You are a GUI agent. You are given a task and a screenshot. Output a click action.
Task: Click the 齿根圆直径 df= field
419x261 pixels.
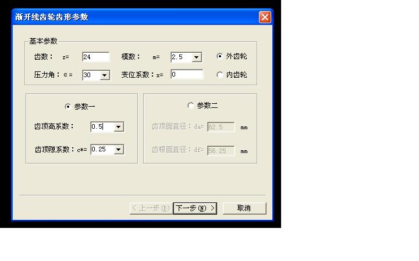point(221,151)
